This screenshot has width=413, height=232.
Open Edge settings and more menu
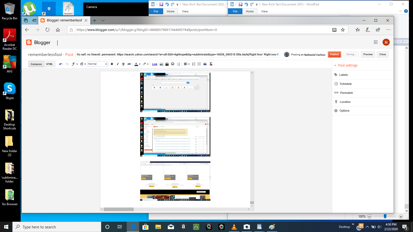[x=388, y=30]
